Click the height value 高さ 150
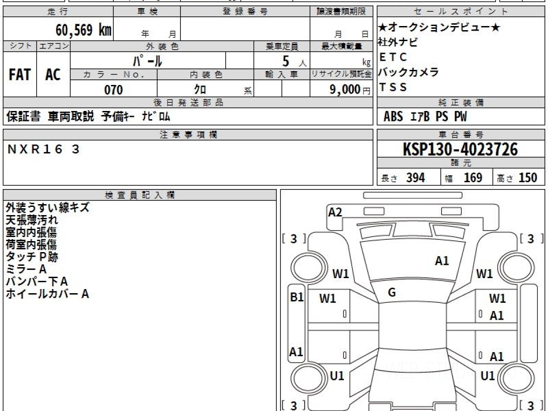Viewport: 548px width, 411px height. click(518, 178)
